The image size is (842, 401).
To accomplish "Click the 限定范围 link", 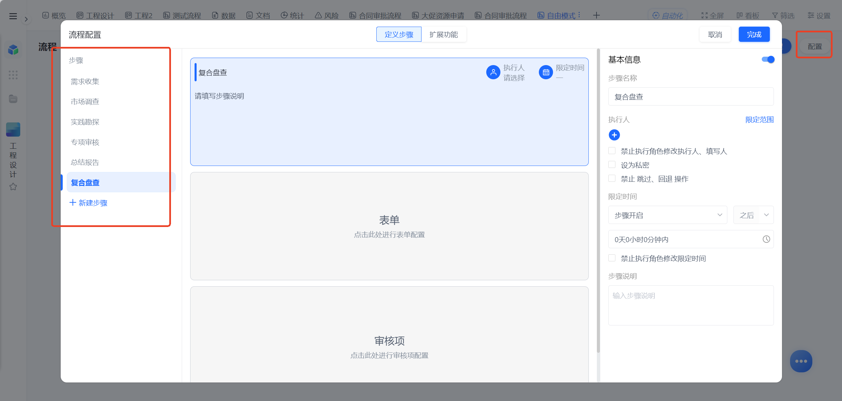I will coord(759,120).
